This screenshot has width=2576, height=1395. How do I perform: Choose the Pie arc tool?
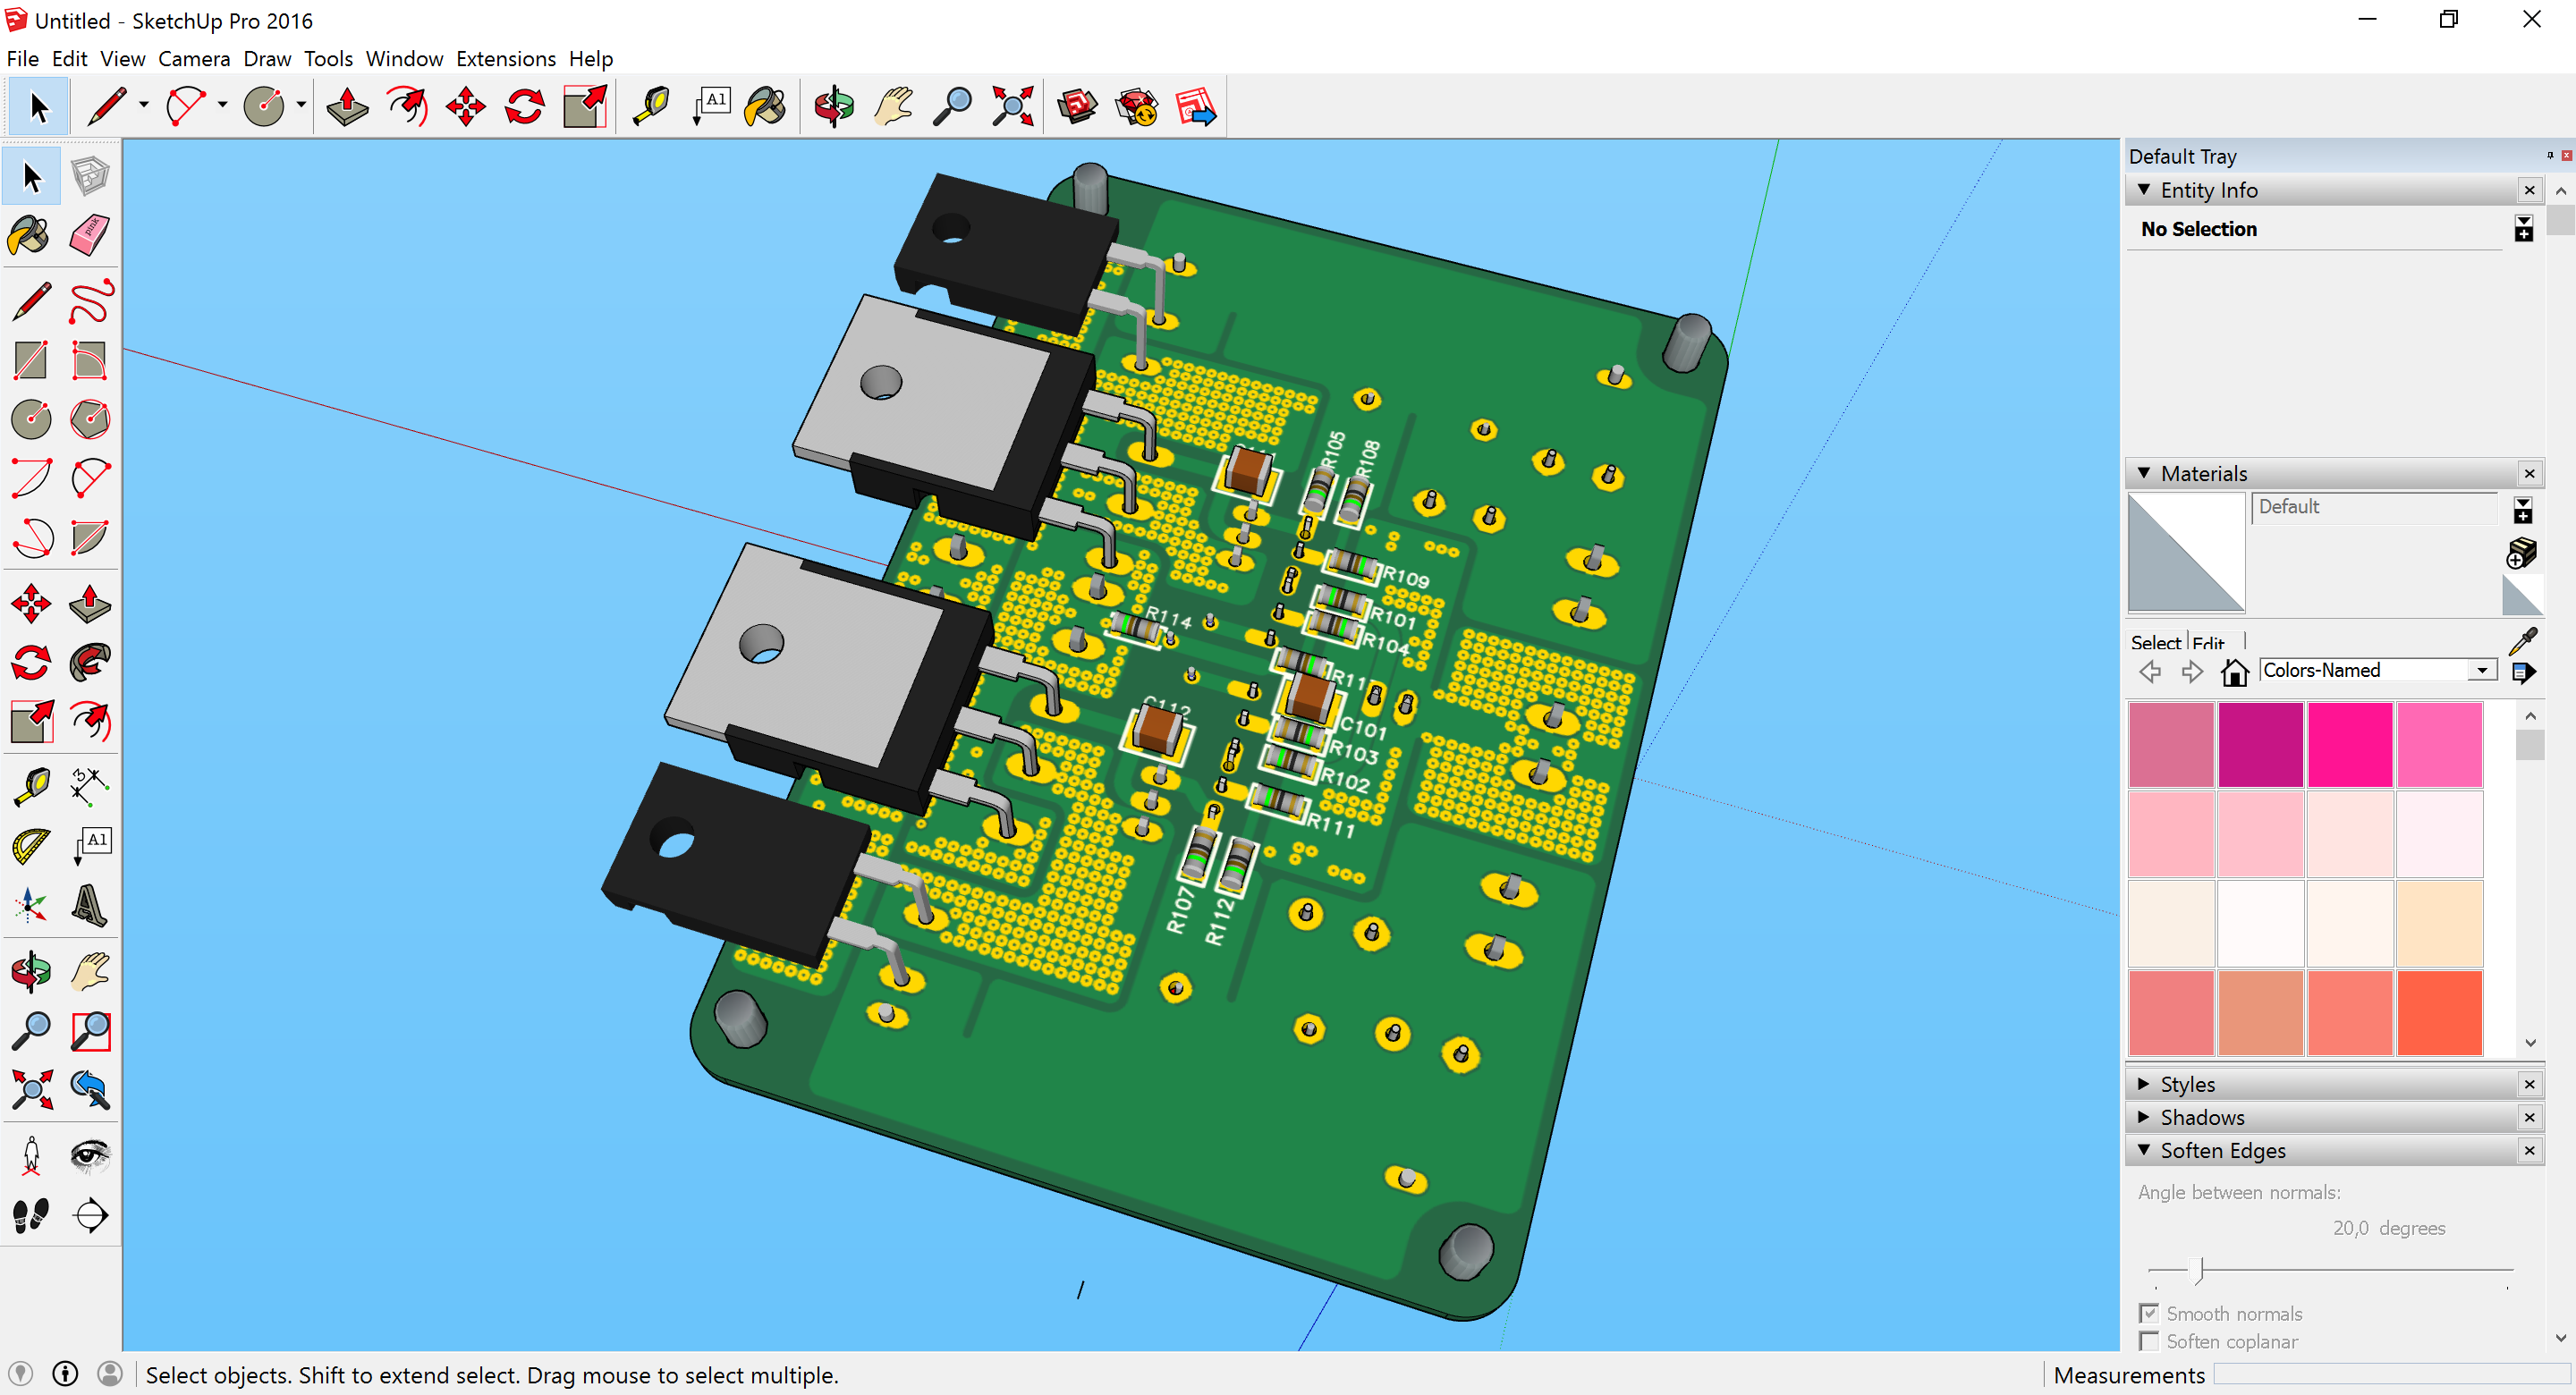click(x=90, y=537)
